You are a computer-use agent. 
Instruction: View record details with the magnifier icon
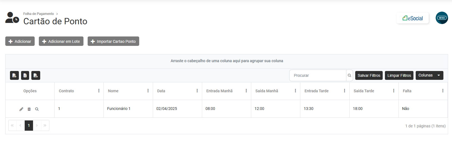pyautogui.click(x=37, y=109)
